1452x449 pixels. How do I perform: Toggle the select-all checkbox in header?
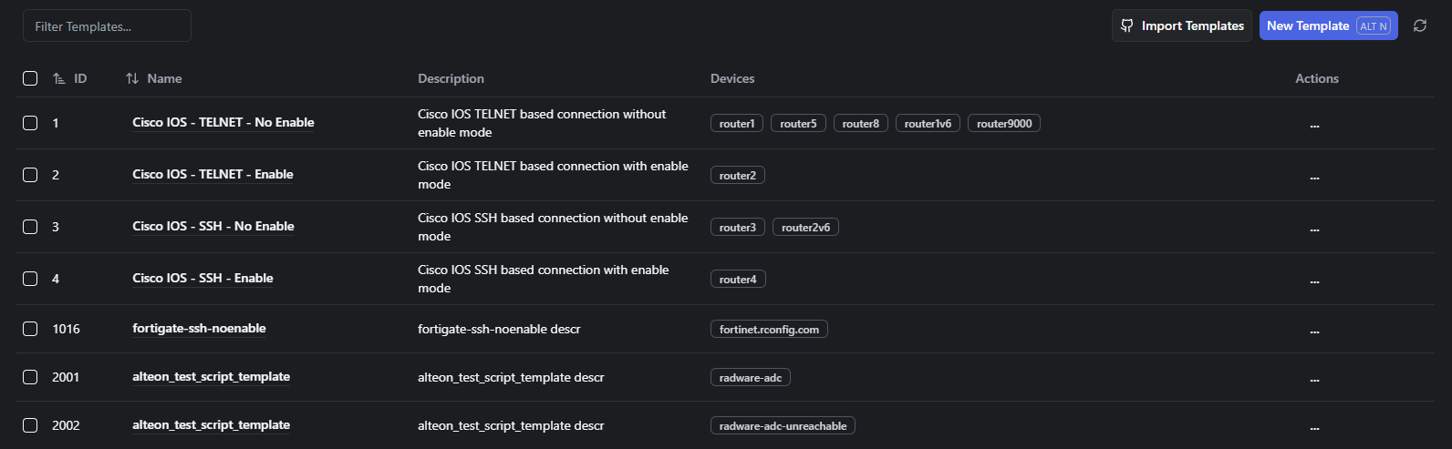coord(30,78)
